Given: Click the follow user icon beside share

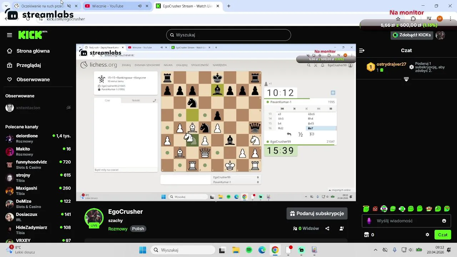Looking at the screenshot, I should [x=342, y=228].
